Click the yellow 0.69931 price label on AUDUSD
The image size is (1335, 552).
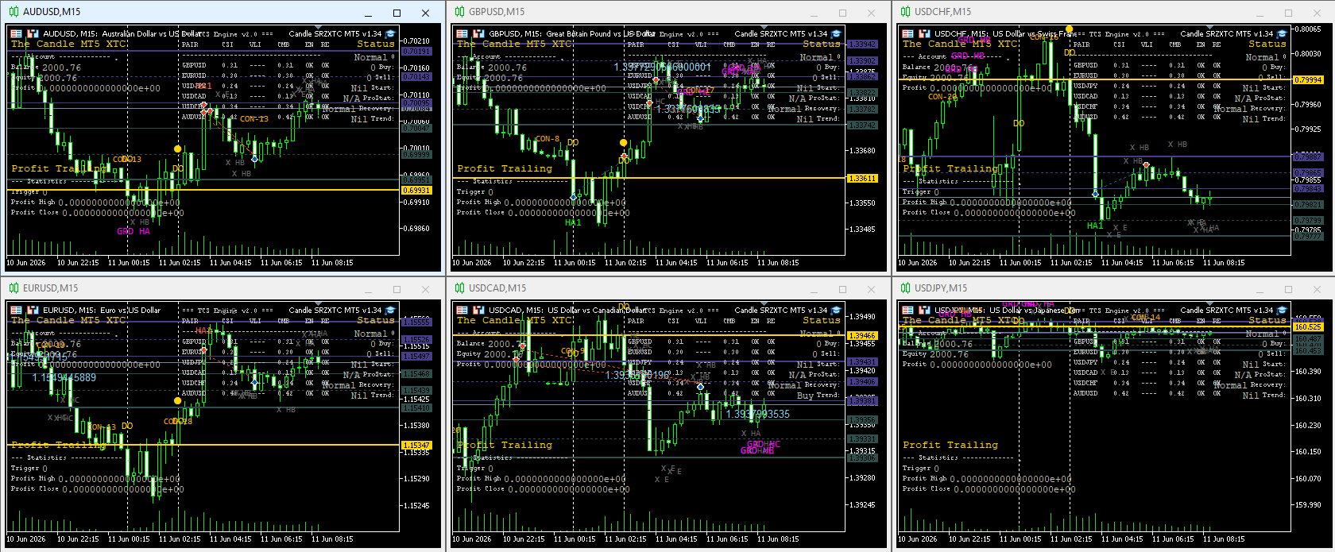416,191
